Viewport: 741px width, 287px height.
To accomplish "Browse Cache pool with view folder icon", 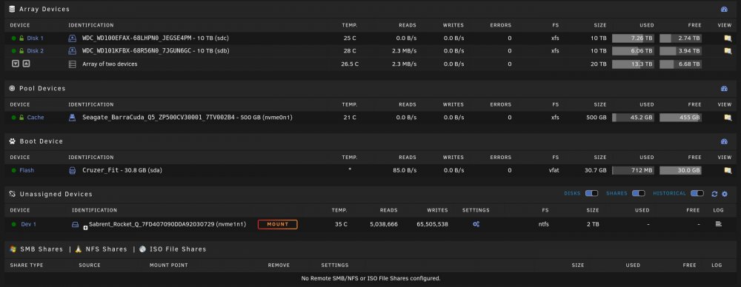I will coord(728,118).
